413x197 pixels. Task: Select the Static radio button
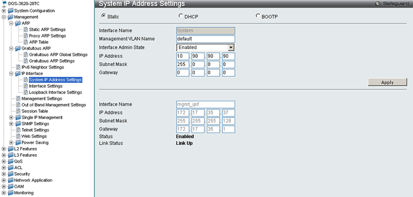[x=103, y=16]
